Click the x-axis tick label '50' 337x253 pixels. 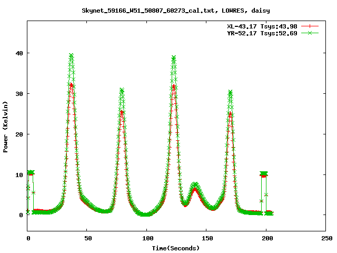pyautogui.click(x=88, y=238)
